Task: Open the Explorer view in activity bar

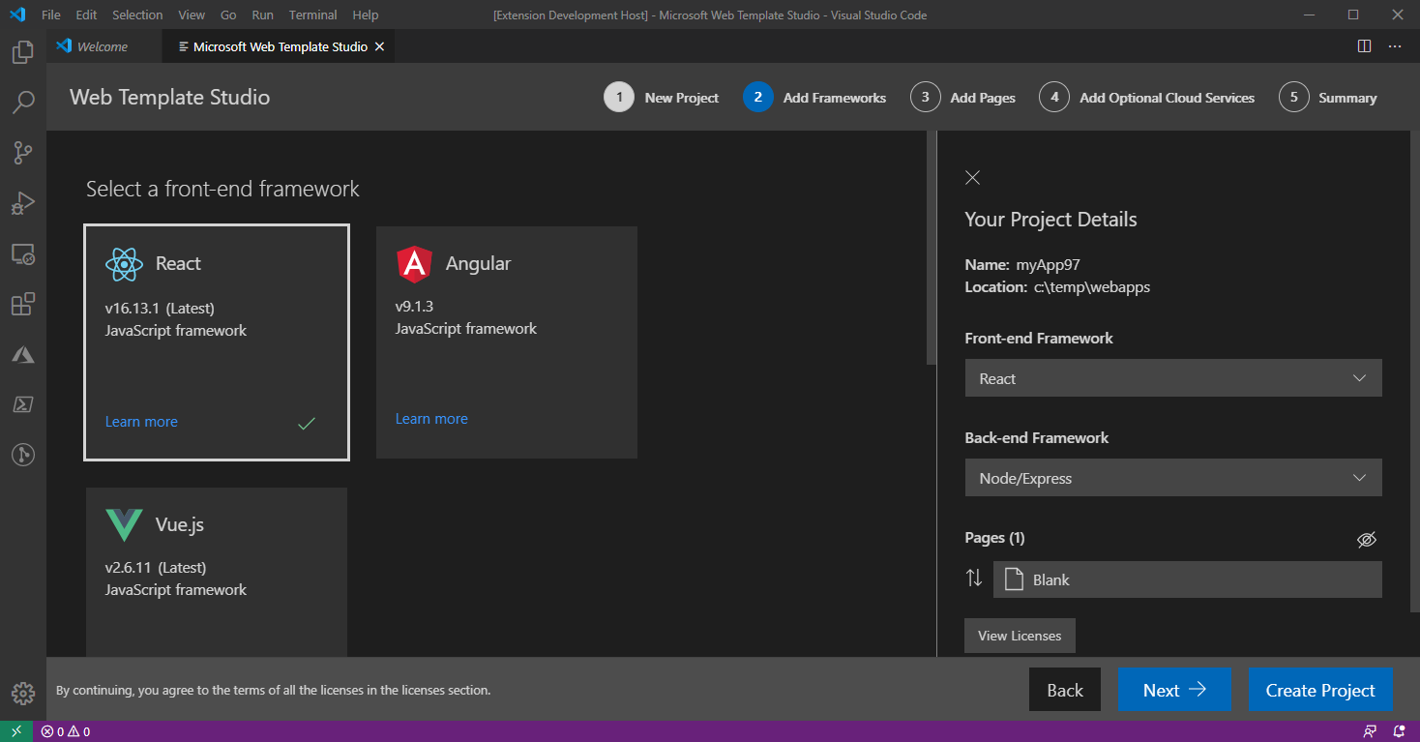Action: click(x=23, y=51)
